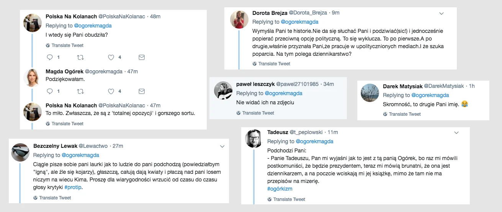Translate Dorota Brejza's tweet
The image size is (502, 212).
[271, 64]
